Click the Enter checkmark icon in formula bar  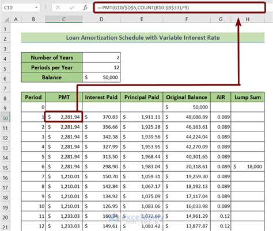pyautogui.click(x=72, y=7)
